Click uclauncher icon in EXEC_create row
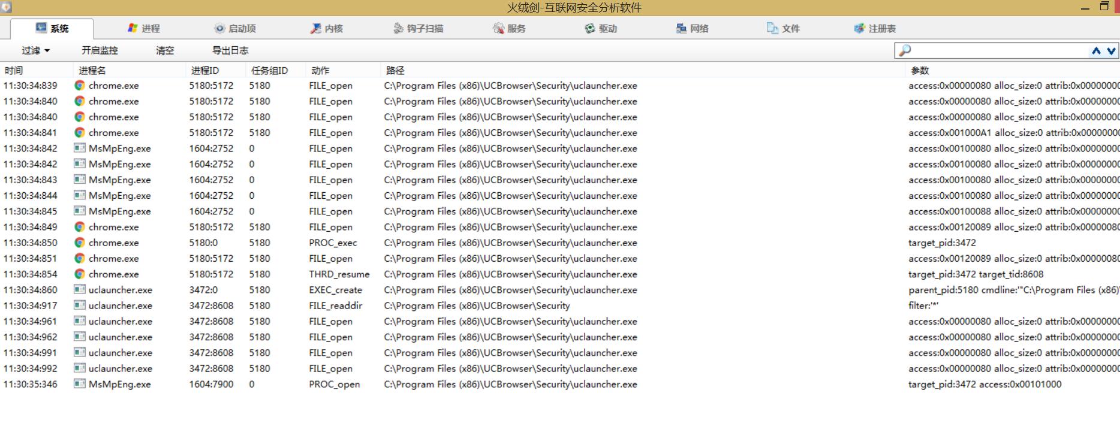Screen dimensions: 1120x421 pos(80,289)
